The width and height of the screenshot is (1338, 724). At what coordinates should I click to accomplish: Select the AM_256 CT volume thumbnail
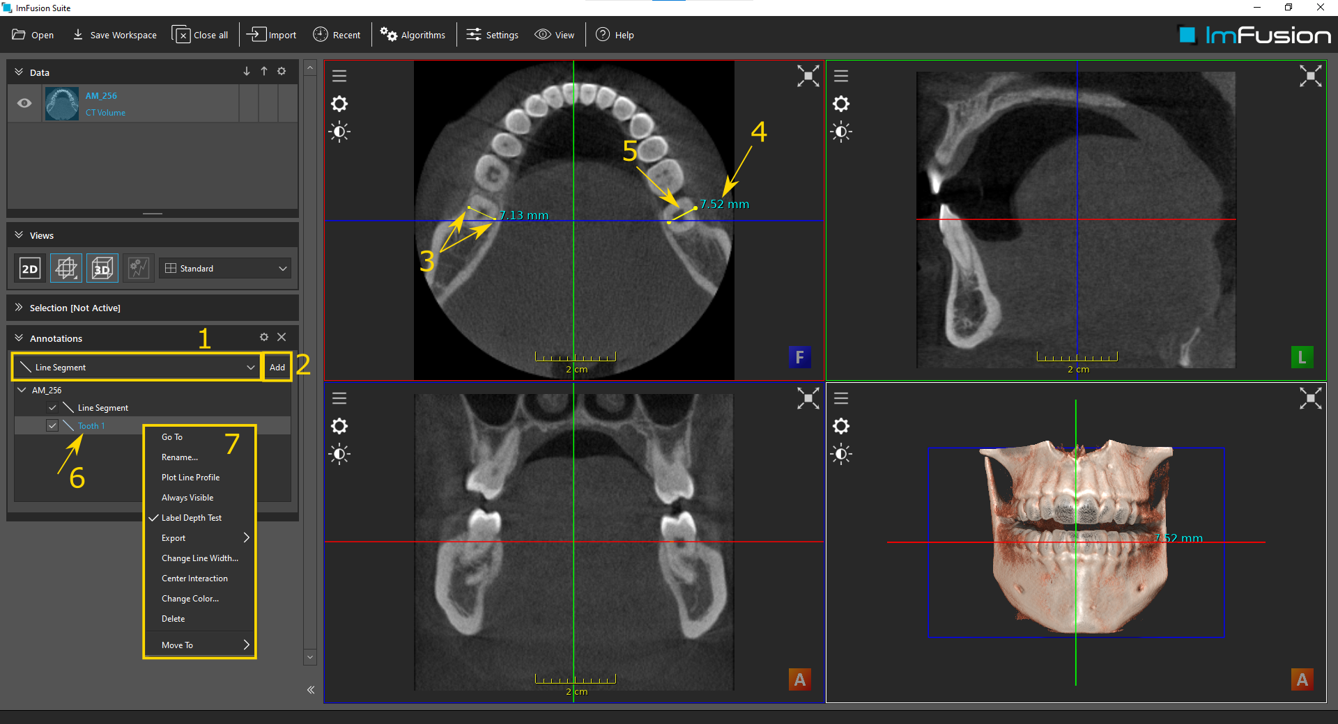point(61,103)
